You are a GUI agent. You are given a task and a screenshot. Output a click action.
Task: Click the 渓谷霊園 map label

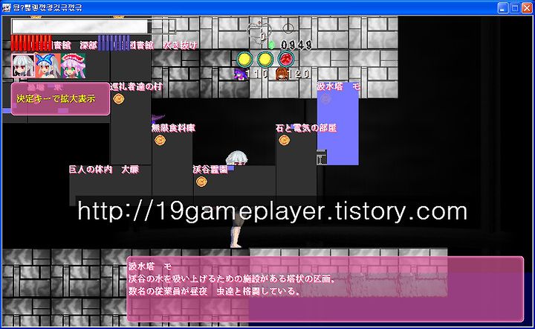coord(210,170)
